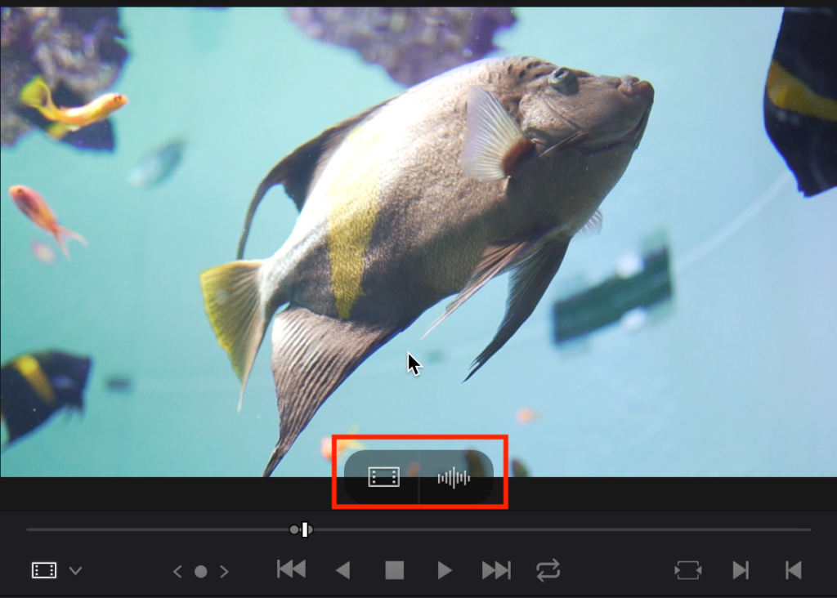
Task: Click the viewer mode filmstrip icon
Action: [44, 570]
